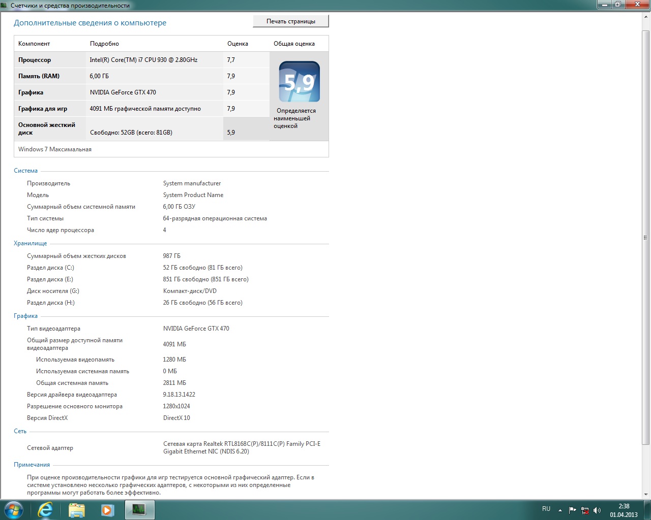Viewport: 651px width, 520px height.
Task: Click Компонент column header
Action: coord(34,44)
